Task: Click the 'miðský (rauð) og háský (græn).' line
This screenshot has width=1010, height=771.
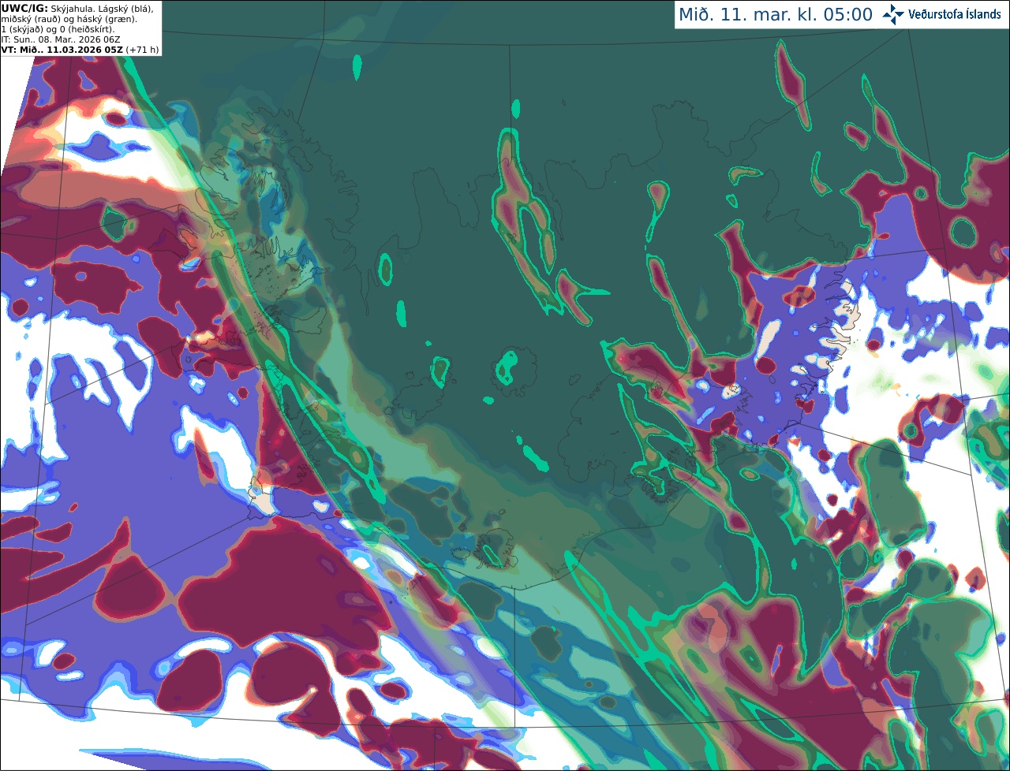Action: (69, 18)
